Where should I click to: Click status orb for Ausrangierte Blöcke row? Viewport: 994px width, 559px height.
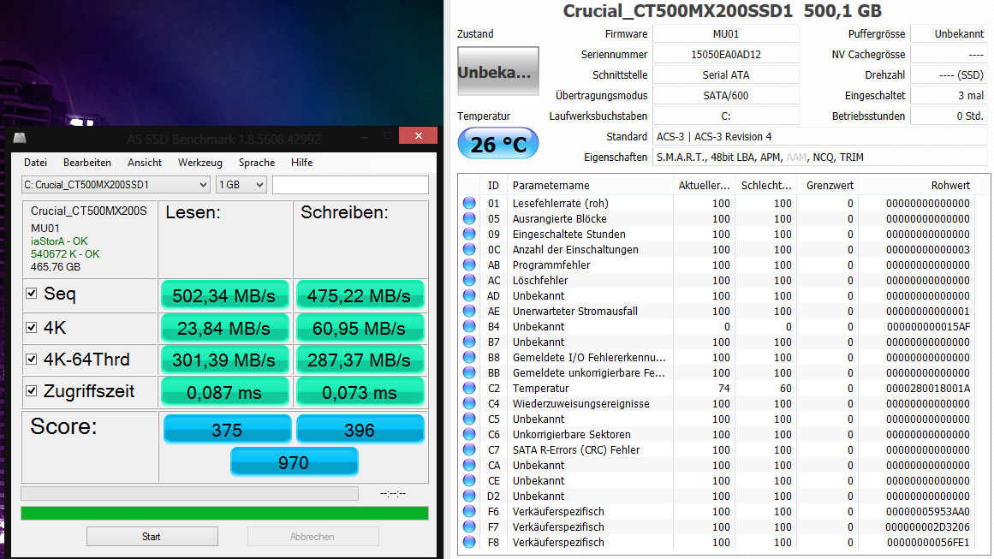pos(469,218)
